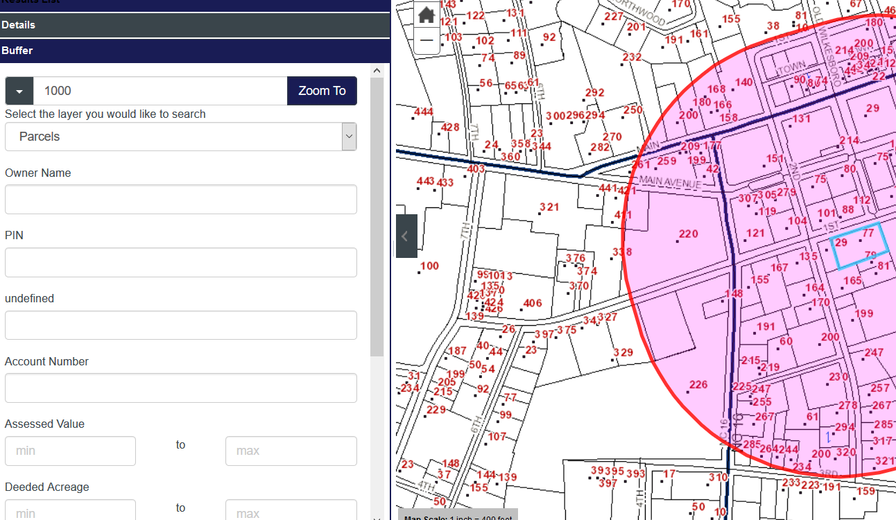The height and width of the screenshot is (520, 896).
Task: Click the Home map extent icon
Action: [427, 15]
